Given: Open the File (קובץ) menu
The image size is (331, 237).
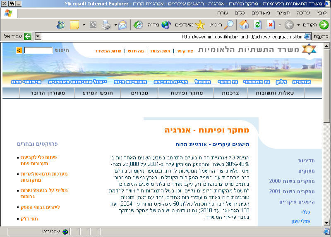Looking at the screenshot, I should click(321, 13).
